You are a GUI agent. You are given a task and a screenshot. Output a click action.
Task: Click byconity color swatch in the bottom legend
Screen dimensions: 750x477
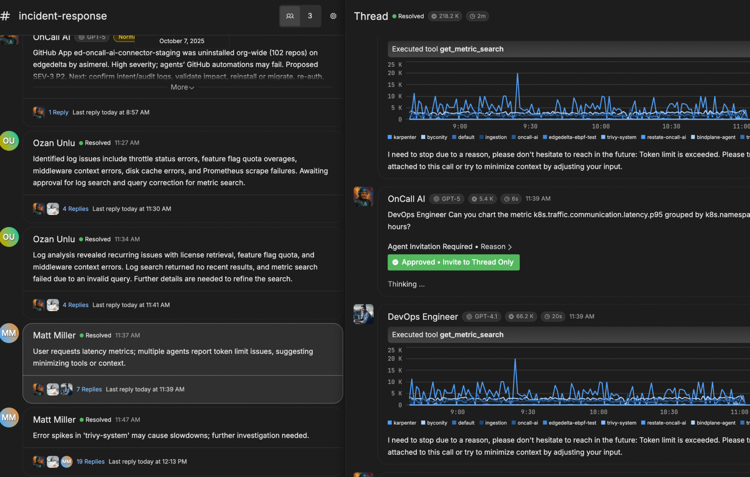pos(423,423)
